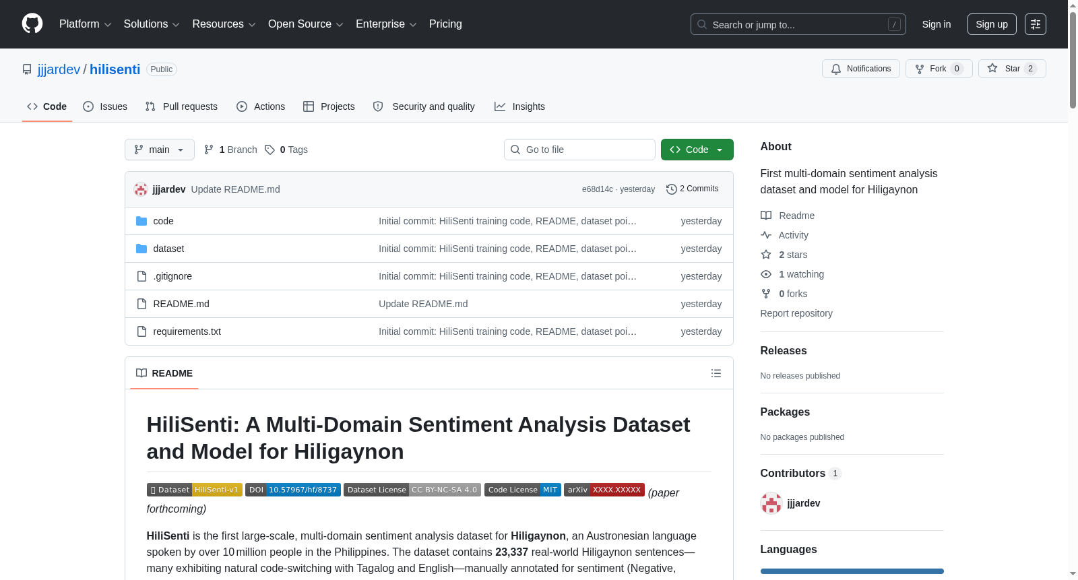The height and width of the screenshot is (580, 1078).
Task: Switch to the Issues tab
Action: pos(105,106)
